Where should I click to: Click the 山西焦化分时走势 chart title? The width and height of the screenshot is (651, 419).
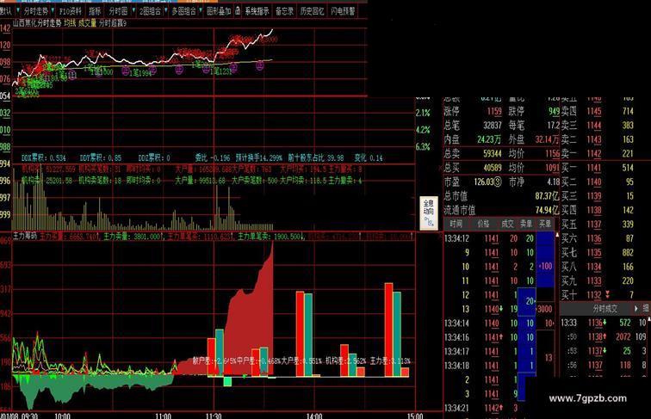pos(37,23)
